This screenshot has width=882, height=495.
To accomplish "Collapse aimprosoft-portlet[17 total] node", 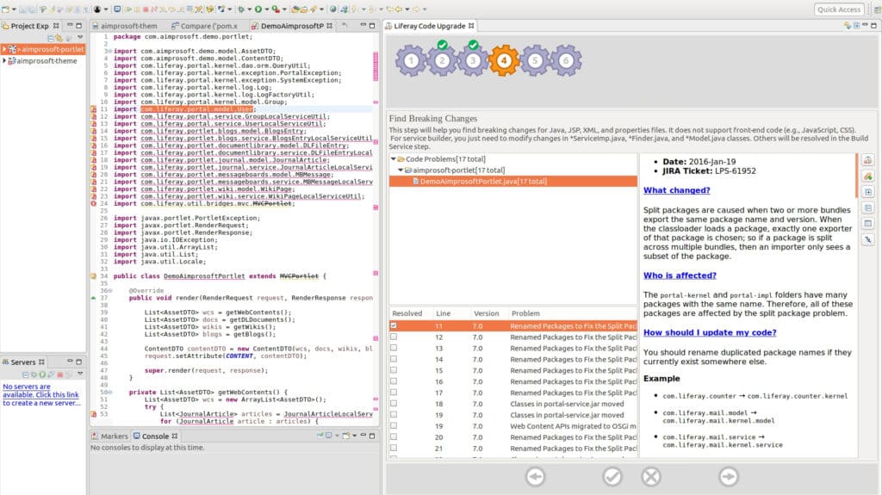I will point(401,170).
